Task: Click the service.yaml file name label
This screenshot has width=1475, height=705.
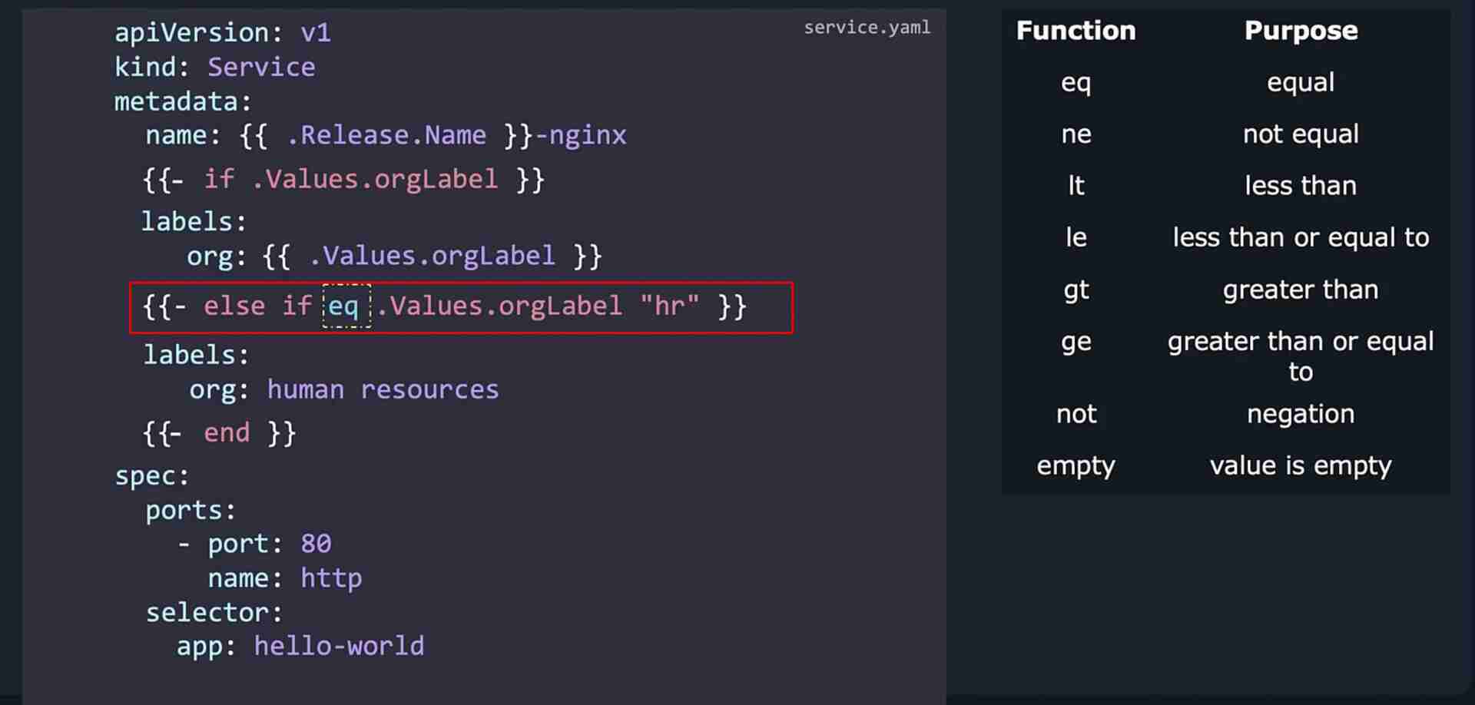Action: 867,28
